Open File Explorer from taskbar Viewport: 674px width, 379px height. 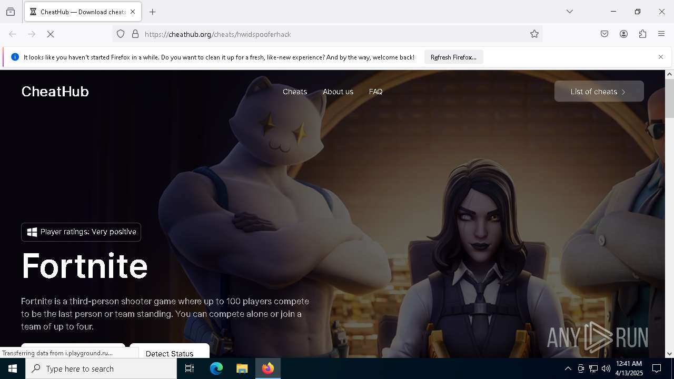[x=242, y=368]
